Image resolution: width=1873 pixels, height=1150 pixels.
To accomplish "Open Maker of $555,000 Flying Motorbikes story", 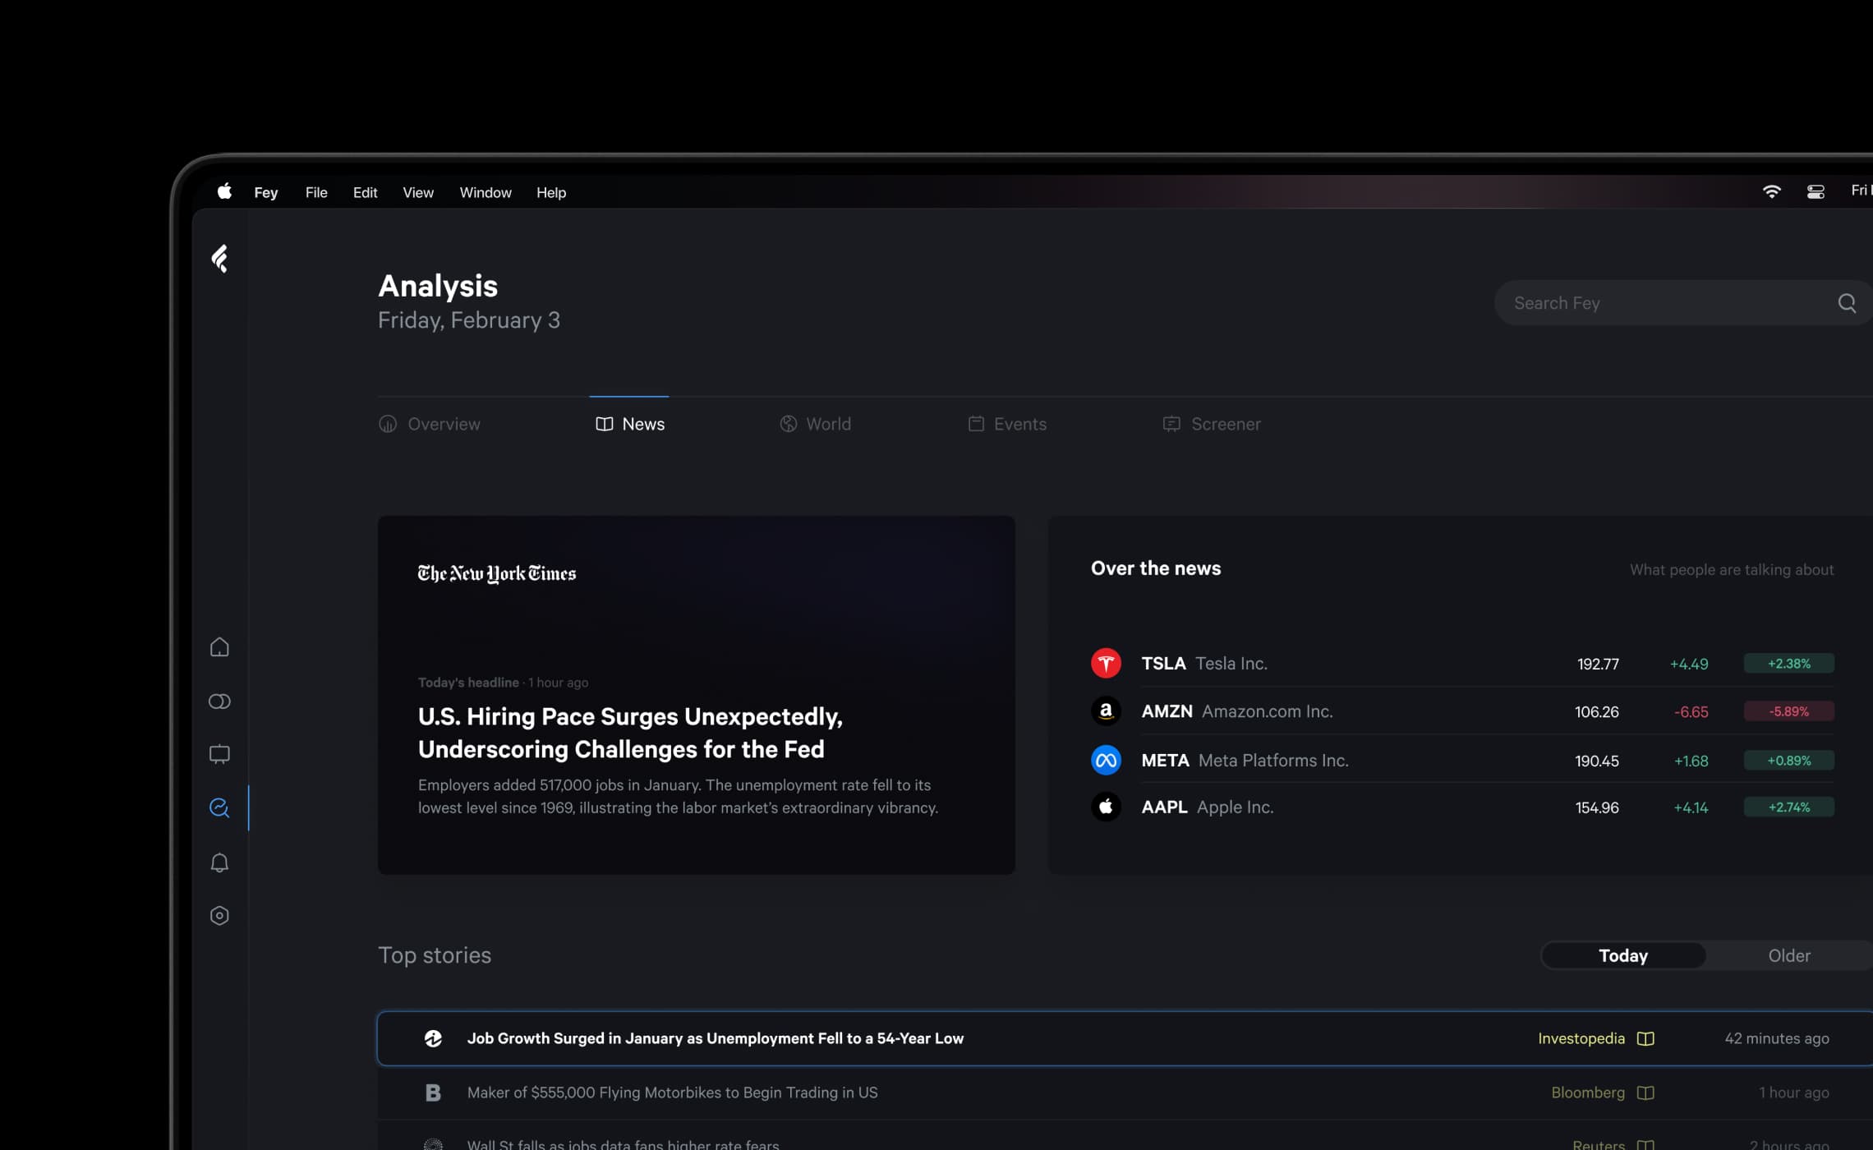I will click(1125, 1092).
